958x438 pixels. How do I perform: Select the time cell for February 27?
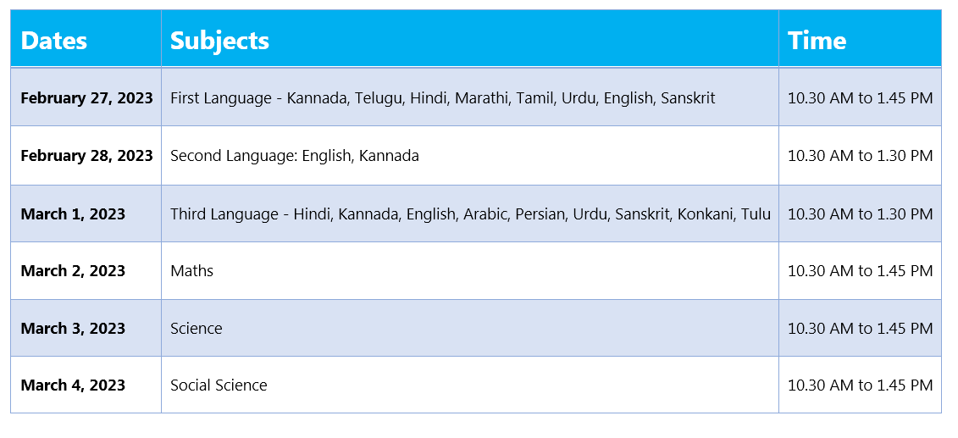860,97
